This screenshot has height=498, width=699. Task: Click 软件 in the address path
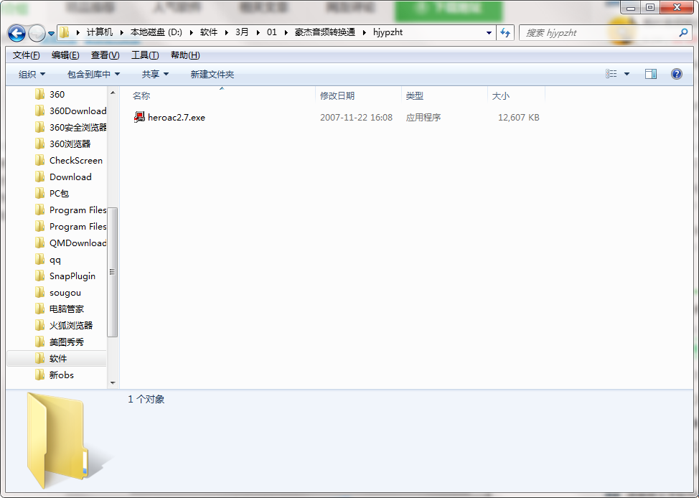coord(209,32)
